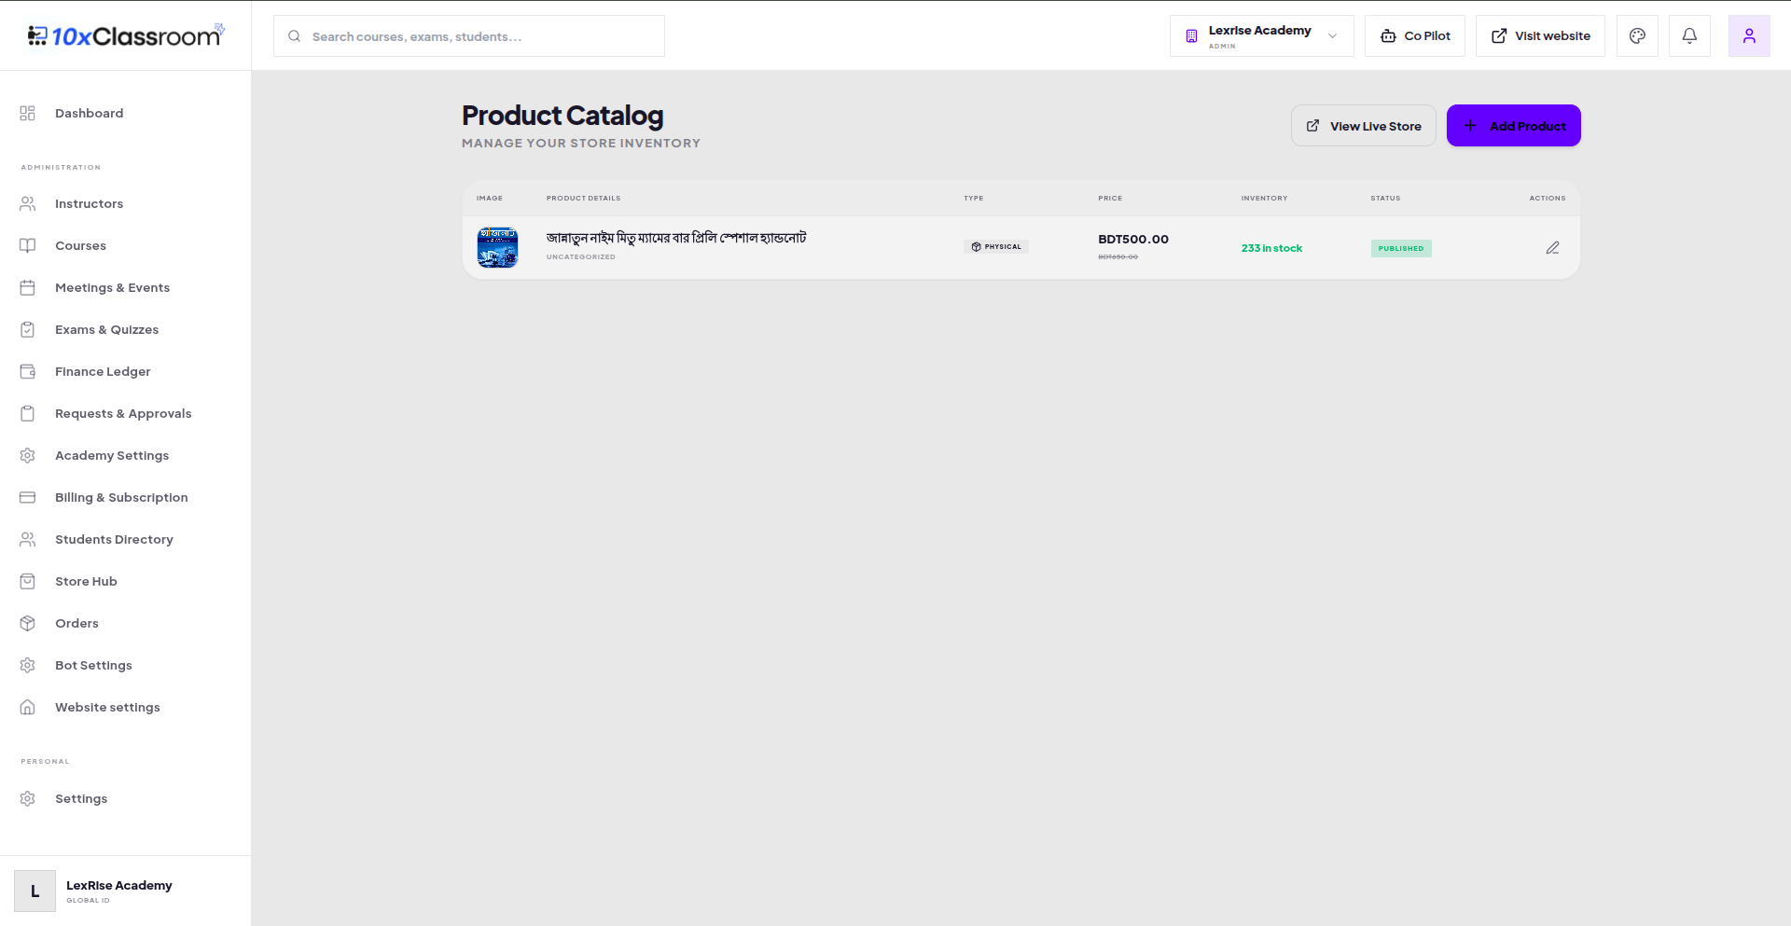Viewport: 1791px width, 926px height.
Task: Click the PUBLISHED status badge
Action: tap(1401, 248)
